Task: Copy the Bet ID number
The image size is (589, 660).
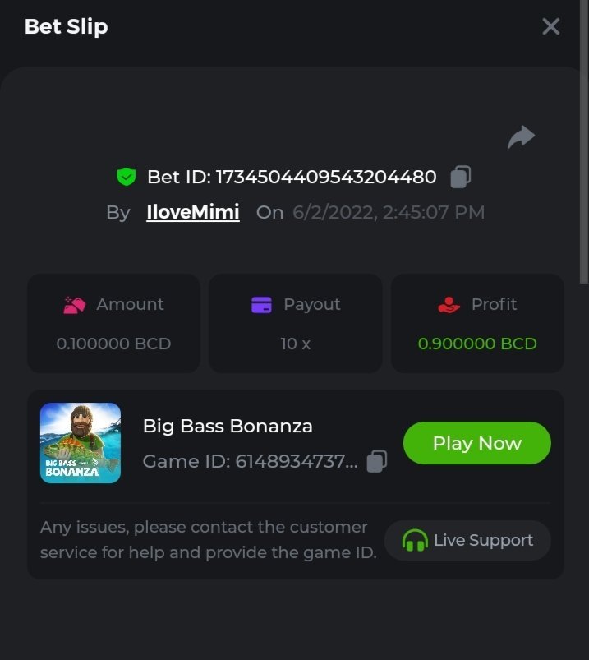Action: coord(461,177)
